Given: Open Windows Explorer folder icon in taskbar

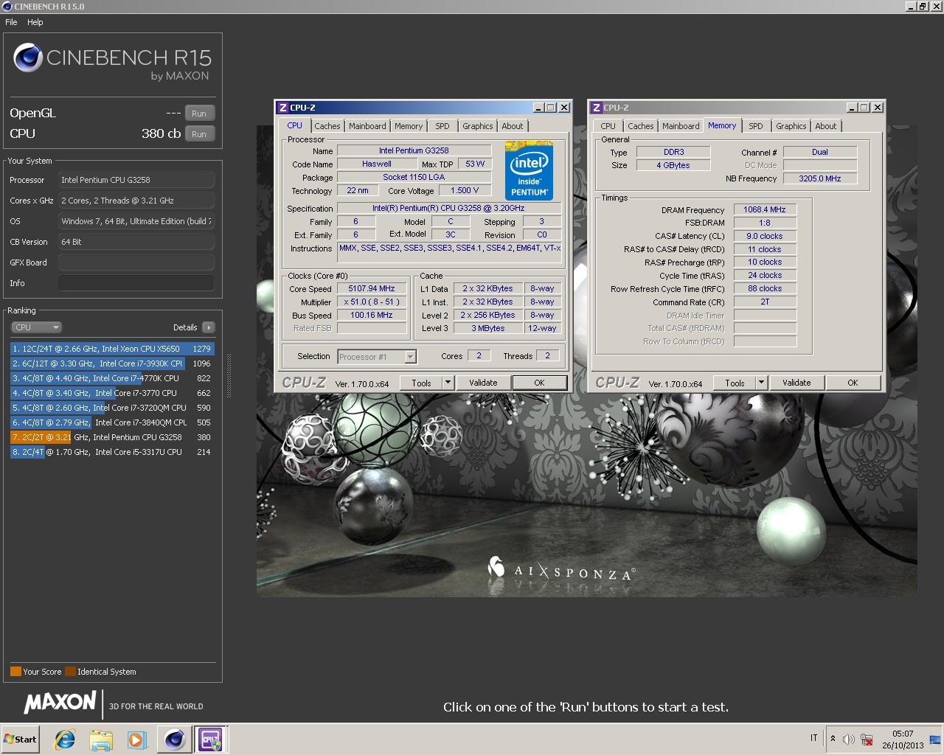Looking at the screenshot, I should click(101, 740).
